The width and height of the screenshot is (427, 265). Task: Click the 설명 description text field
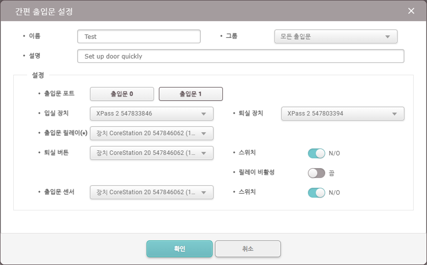click(x=241, y=56)
